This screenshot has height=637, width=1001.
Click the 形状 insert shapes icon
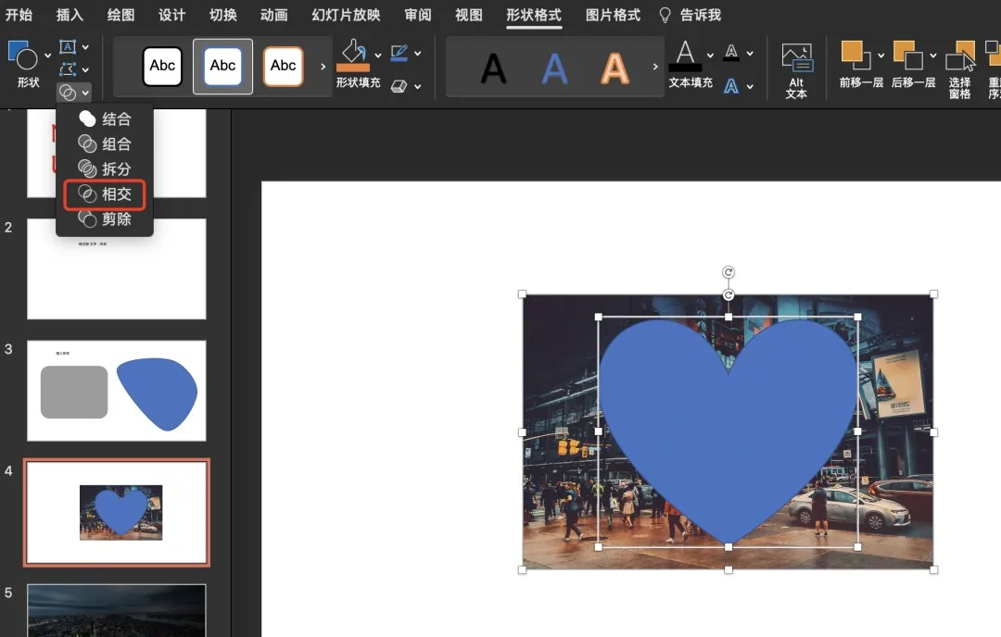point(23,56)
